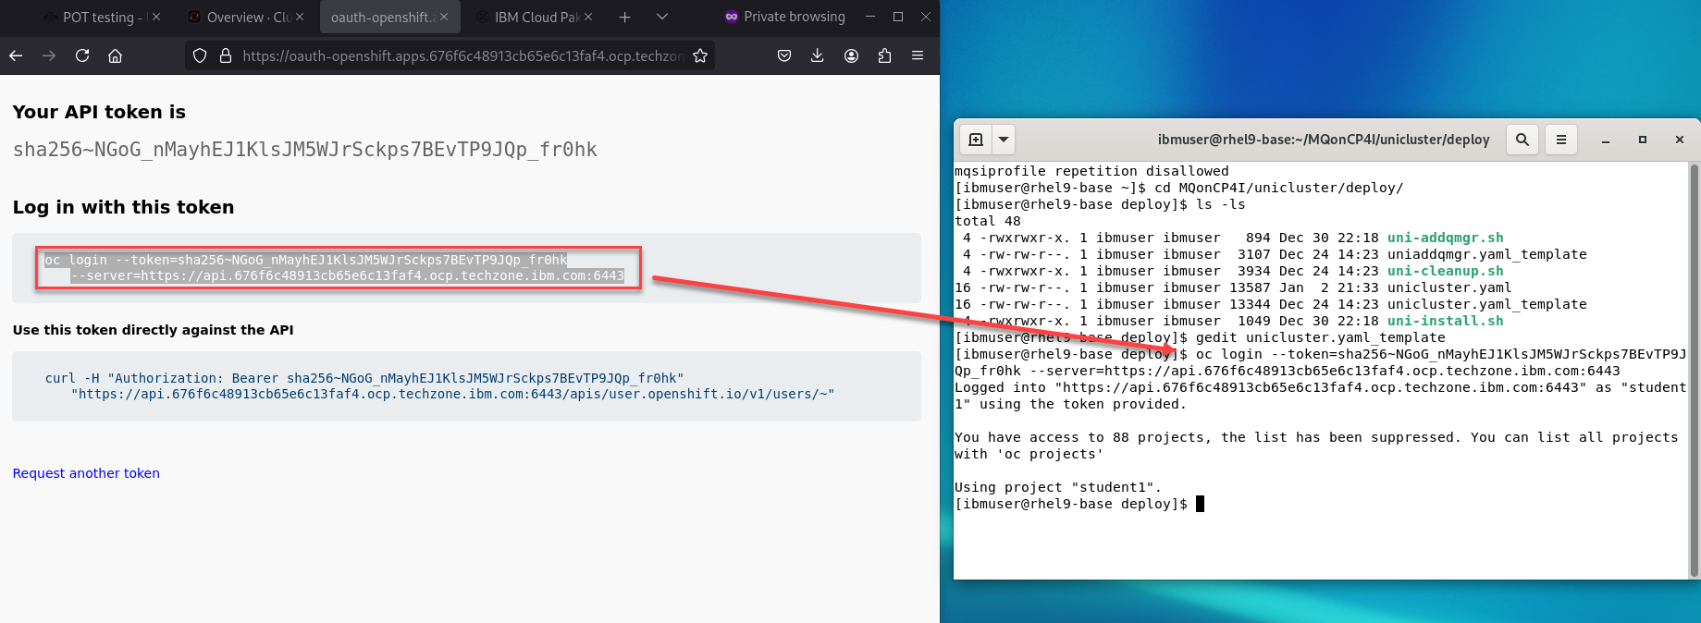This screenshot has width=1701, height=623.
Task: Click the browser URL address field
Action: point(462,55)
